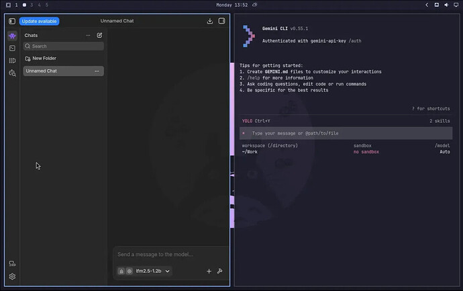Select the active workspace dot indicator
The image size is (463, 291).
[24, 5]
